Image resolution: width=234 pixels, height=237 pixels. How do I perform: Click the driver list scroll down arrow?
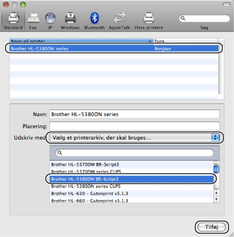(216, 199)
